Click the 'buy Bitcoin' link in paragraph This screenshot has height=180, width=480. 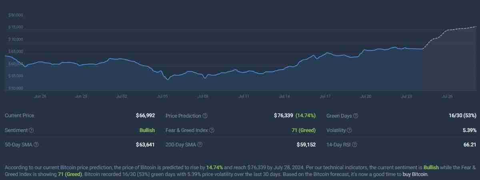coord(416,175)
